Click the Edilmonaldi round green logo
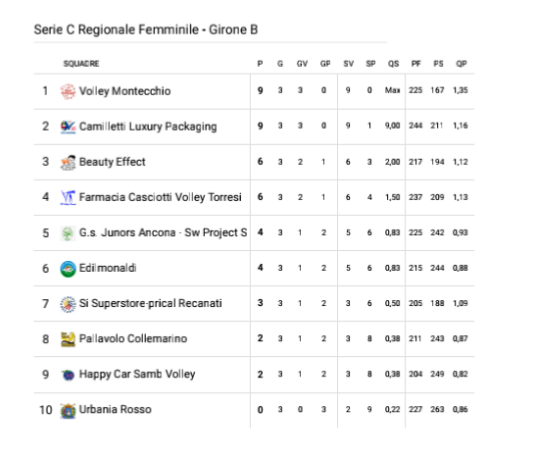Viewport: 536px width, 458px height. 68,269
